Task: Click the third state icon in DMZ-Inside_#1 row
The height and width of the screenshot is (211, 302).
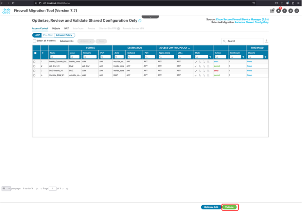Action: point(208,71)
